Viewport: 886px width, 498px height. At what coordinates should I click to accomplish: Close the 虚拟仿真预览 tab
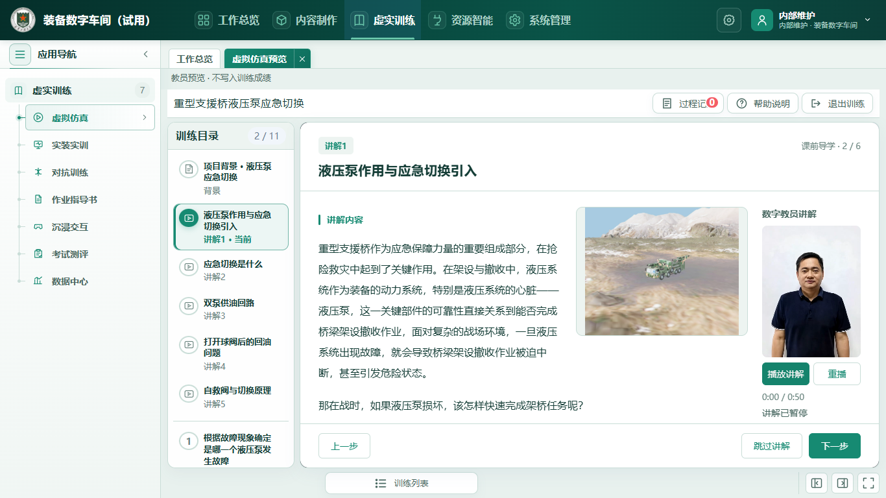[x=302, y=58]
